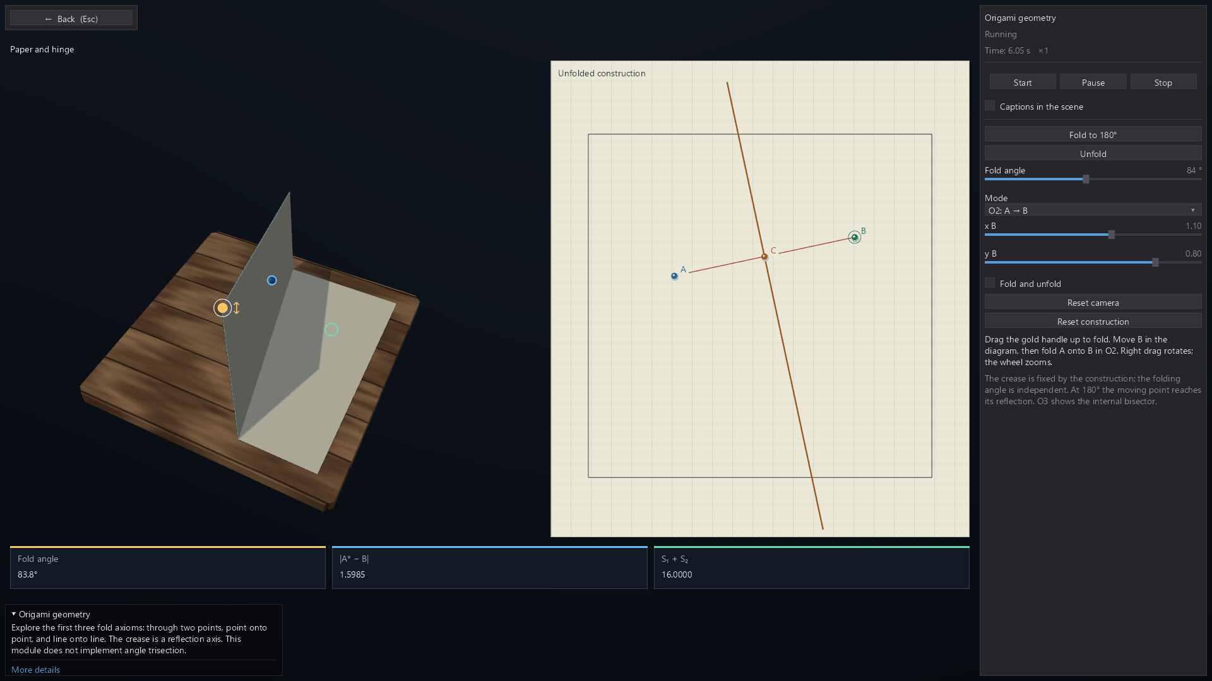
Task: Click Fold to 180° button
Action: pyautogui.click(x=1093, y=134)
